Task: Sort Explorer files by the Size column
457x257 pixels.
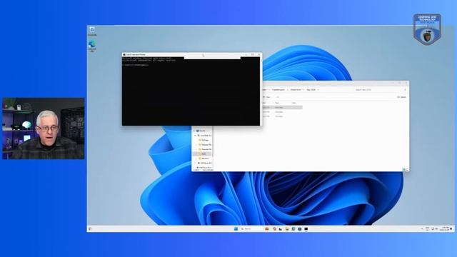Action: tap(294, 103)
